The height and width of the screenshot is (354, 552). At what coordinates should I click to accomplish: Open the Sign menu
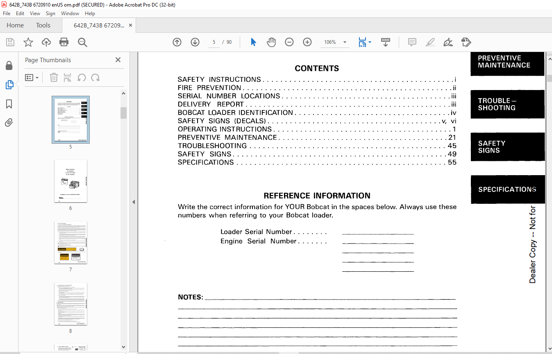[50, 14]
